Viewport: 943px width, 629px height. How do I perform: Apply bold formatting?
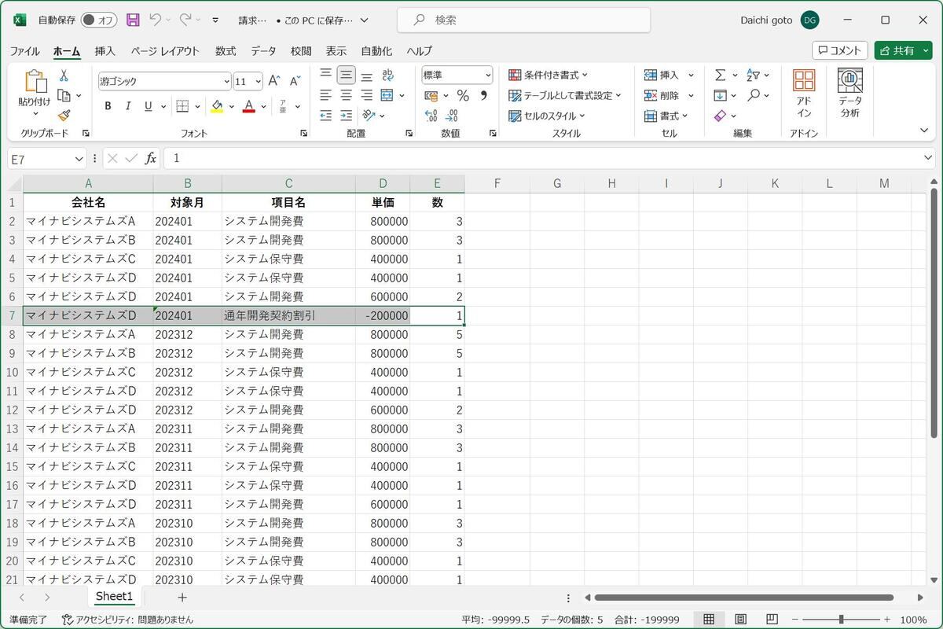coord(108,106)
